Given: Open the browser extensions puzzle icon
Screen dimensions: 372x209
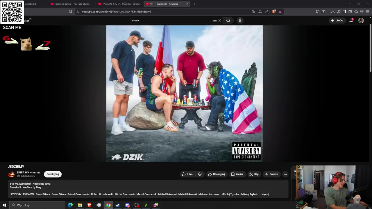Looking at the screenshot, I should [318, 12].
